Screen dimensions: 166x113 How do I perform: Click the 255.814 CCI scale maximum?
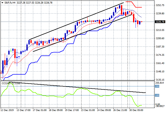tap(160, 83)
